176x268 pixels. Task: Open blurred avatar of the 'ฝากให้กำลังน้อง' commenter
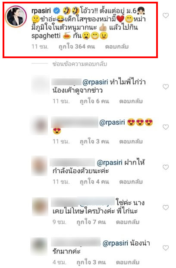(x=39, y=166)
